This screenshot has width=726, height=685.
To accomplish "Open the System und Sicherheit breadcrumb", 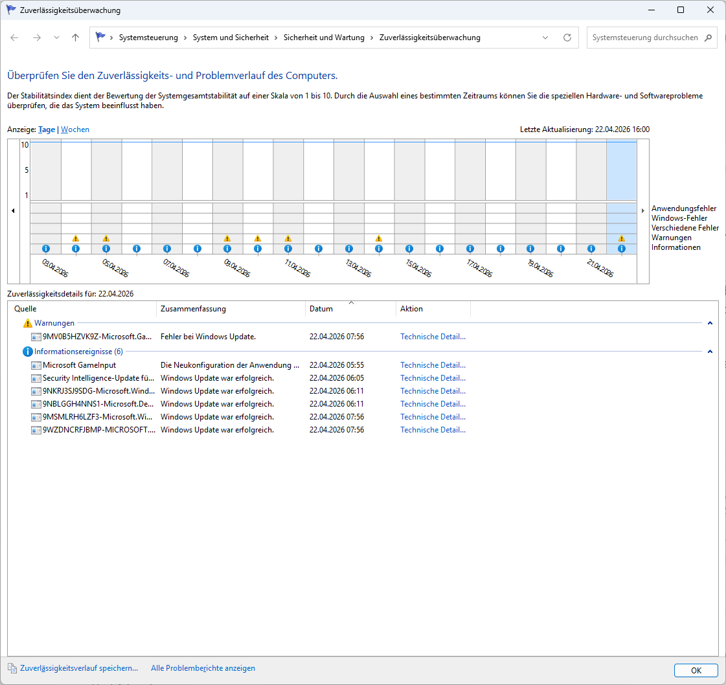I will coord(231,38).
